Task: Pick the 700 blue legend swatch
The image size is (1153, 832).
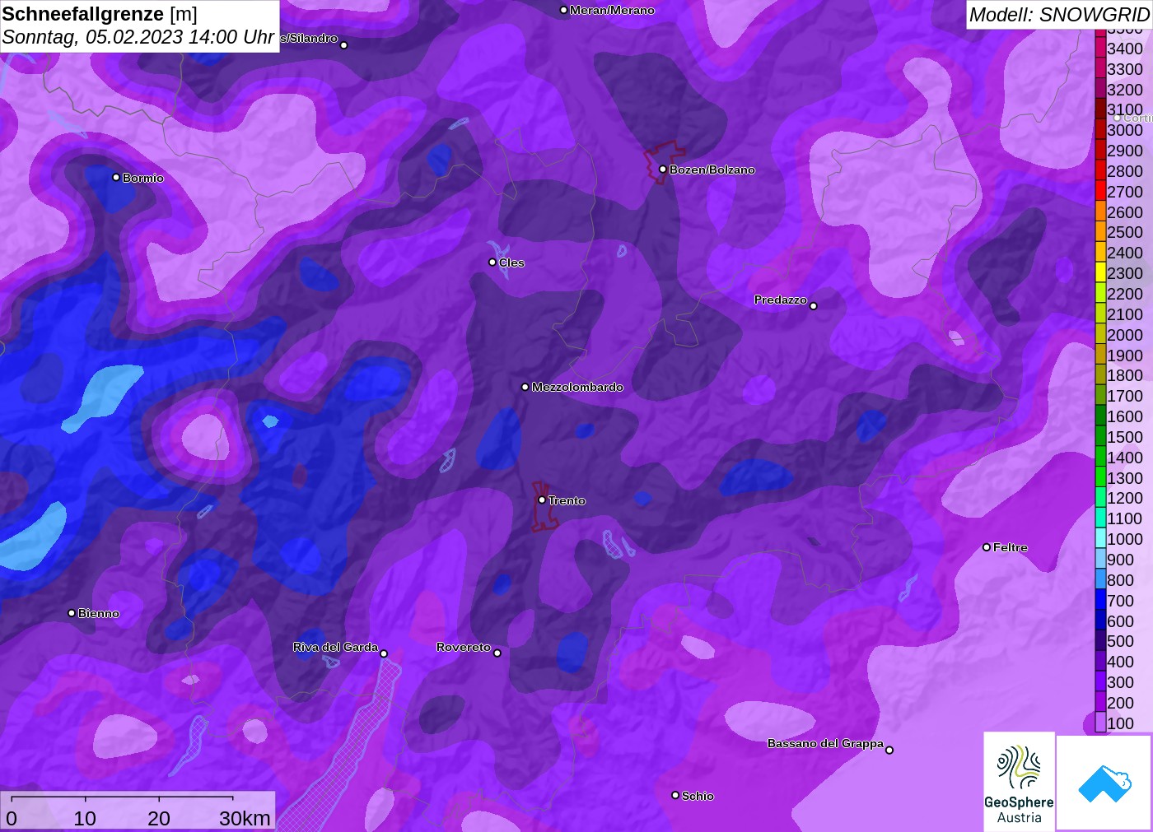Action: [1100, 601]
